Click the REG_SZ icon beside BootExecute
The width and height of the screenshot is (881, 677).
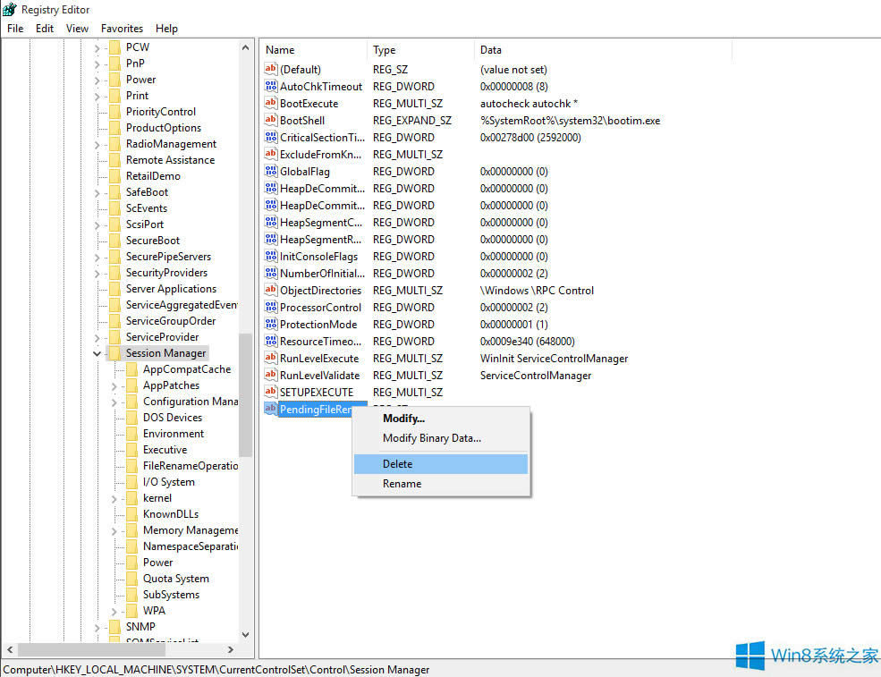271,103
